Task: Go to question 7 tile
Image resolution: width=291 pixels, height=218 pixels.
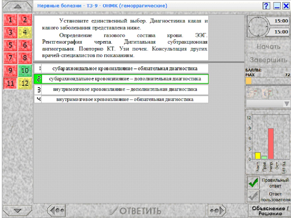Action: [10, 58]
